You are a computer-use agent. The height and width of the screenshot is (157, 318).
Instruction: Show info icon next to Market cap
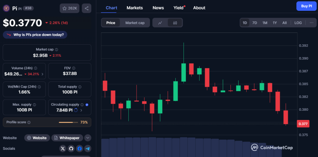pyautogui.click(x=57, y=49)
